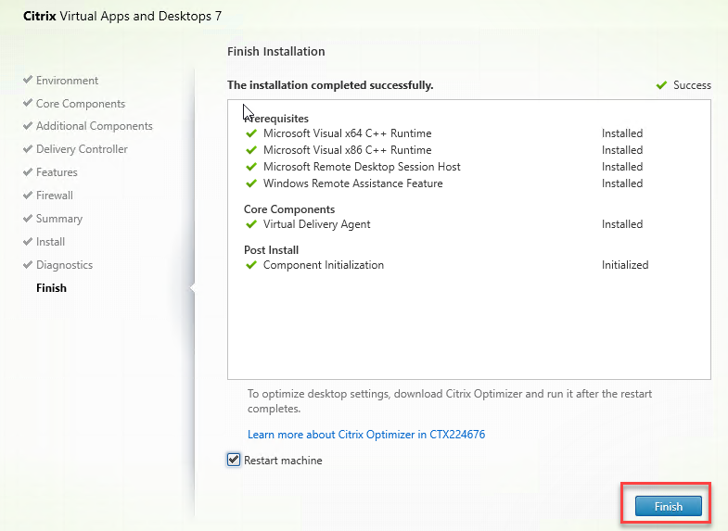The height and width of the screenshot is (531, 728).
Task: Select the Summary step in sidebar
Action: click(58, 219)
